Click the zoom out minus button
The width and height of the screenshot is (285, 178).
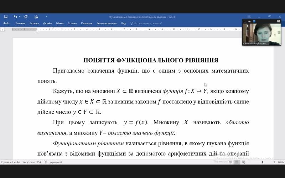point(249,162)
